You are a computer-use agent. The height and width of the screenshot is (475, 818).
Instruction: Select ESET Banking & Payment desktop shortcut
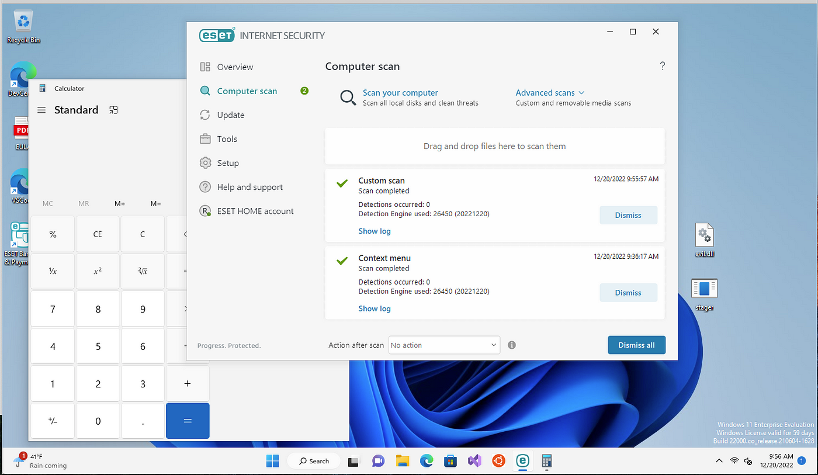16,244
